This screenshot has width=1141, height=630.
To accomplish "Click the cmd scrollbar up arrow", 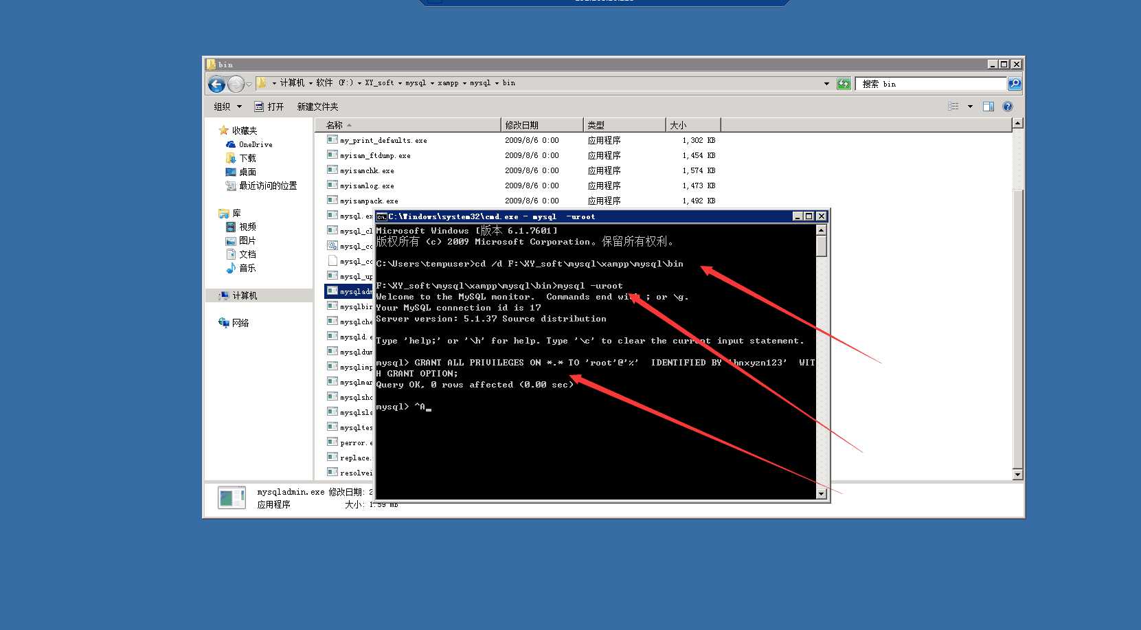I will click(822, 230).
